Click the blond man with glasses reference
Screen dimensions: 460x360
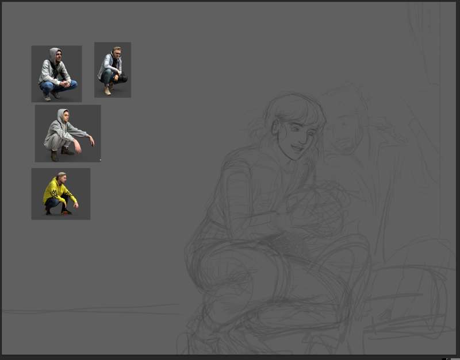(112, 69)
